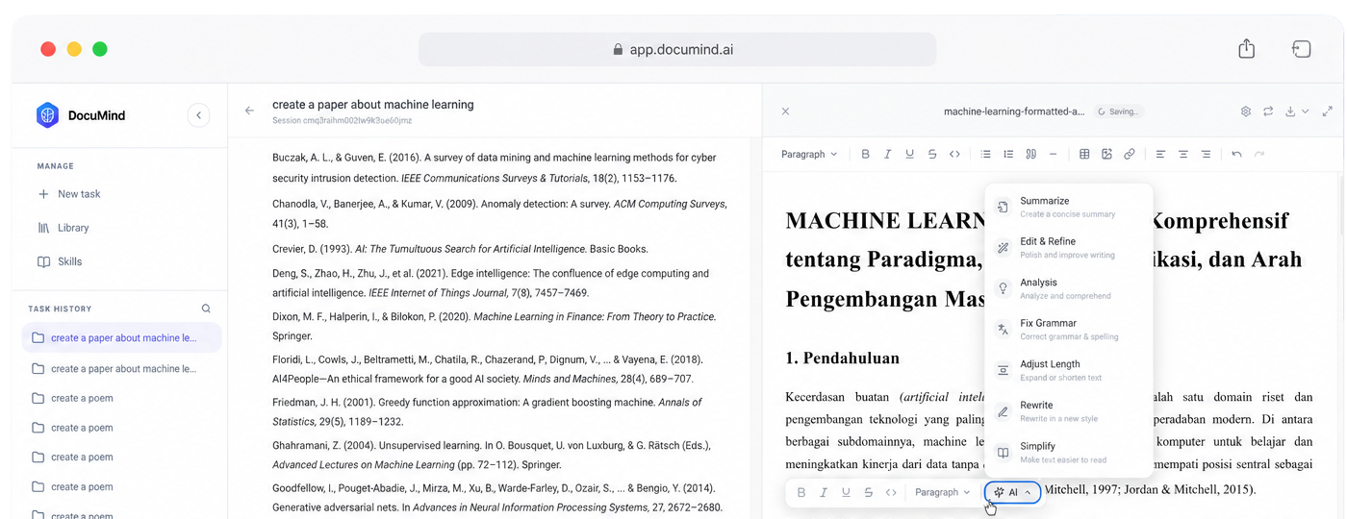Click the Goodfellow et al. reference entry
This screenshot has height=519, width=1347.
[496, 498]
